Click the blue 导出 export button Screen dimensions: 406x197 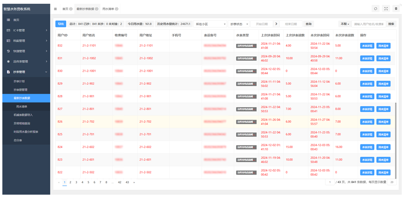pyautogui.click(x=61, y=24)
